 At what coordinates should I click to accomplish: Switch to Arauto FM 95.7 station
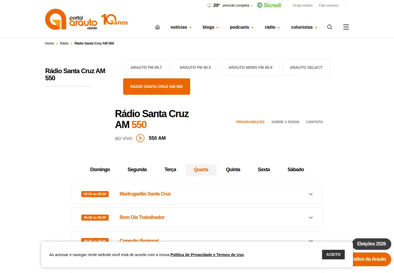coord(146,67)
